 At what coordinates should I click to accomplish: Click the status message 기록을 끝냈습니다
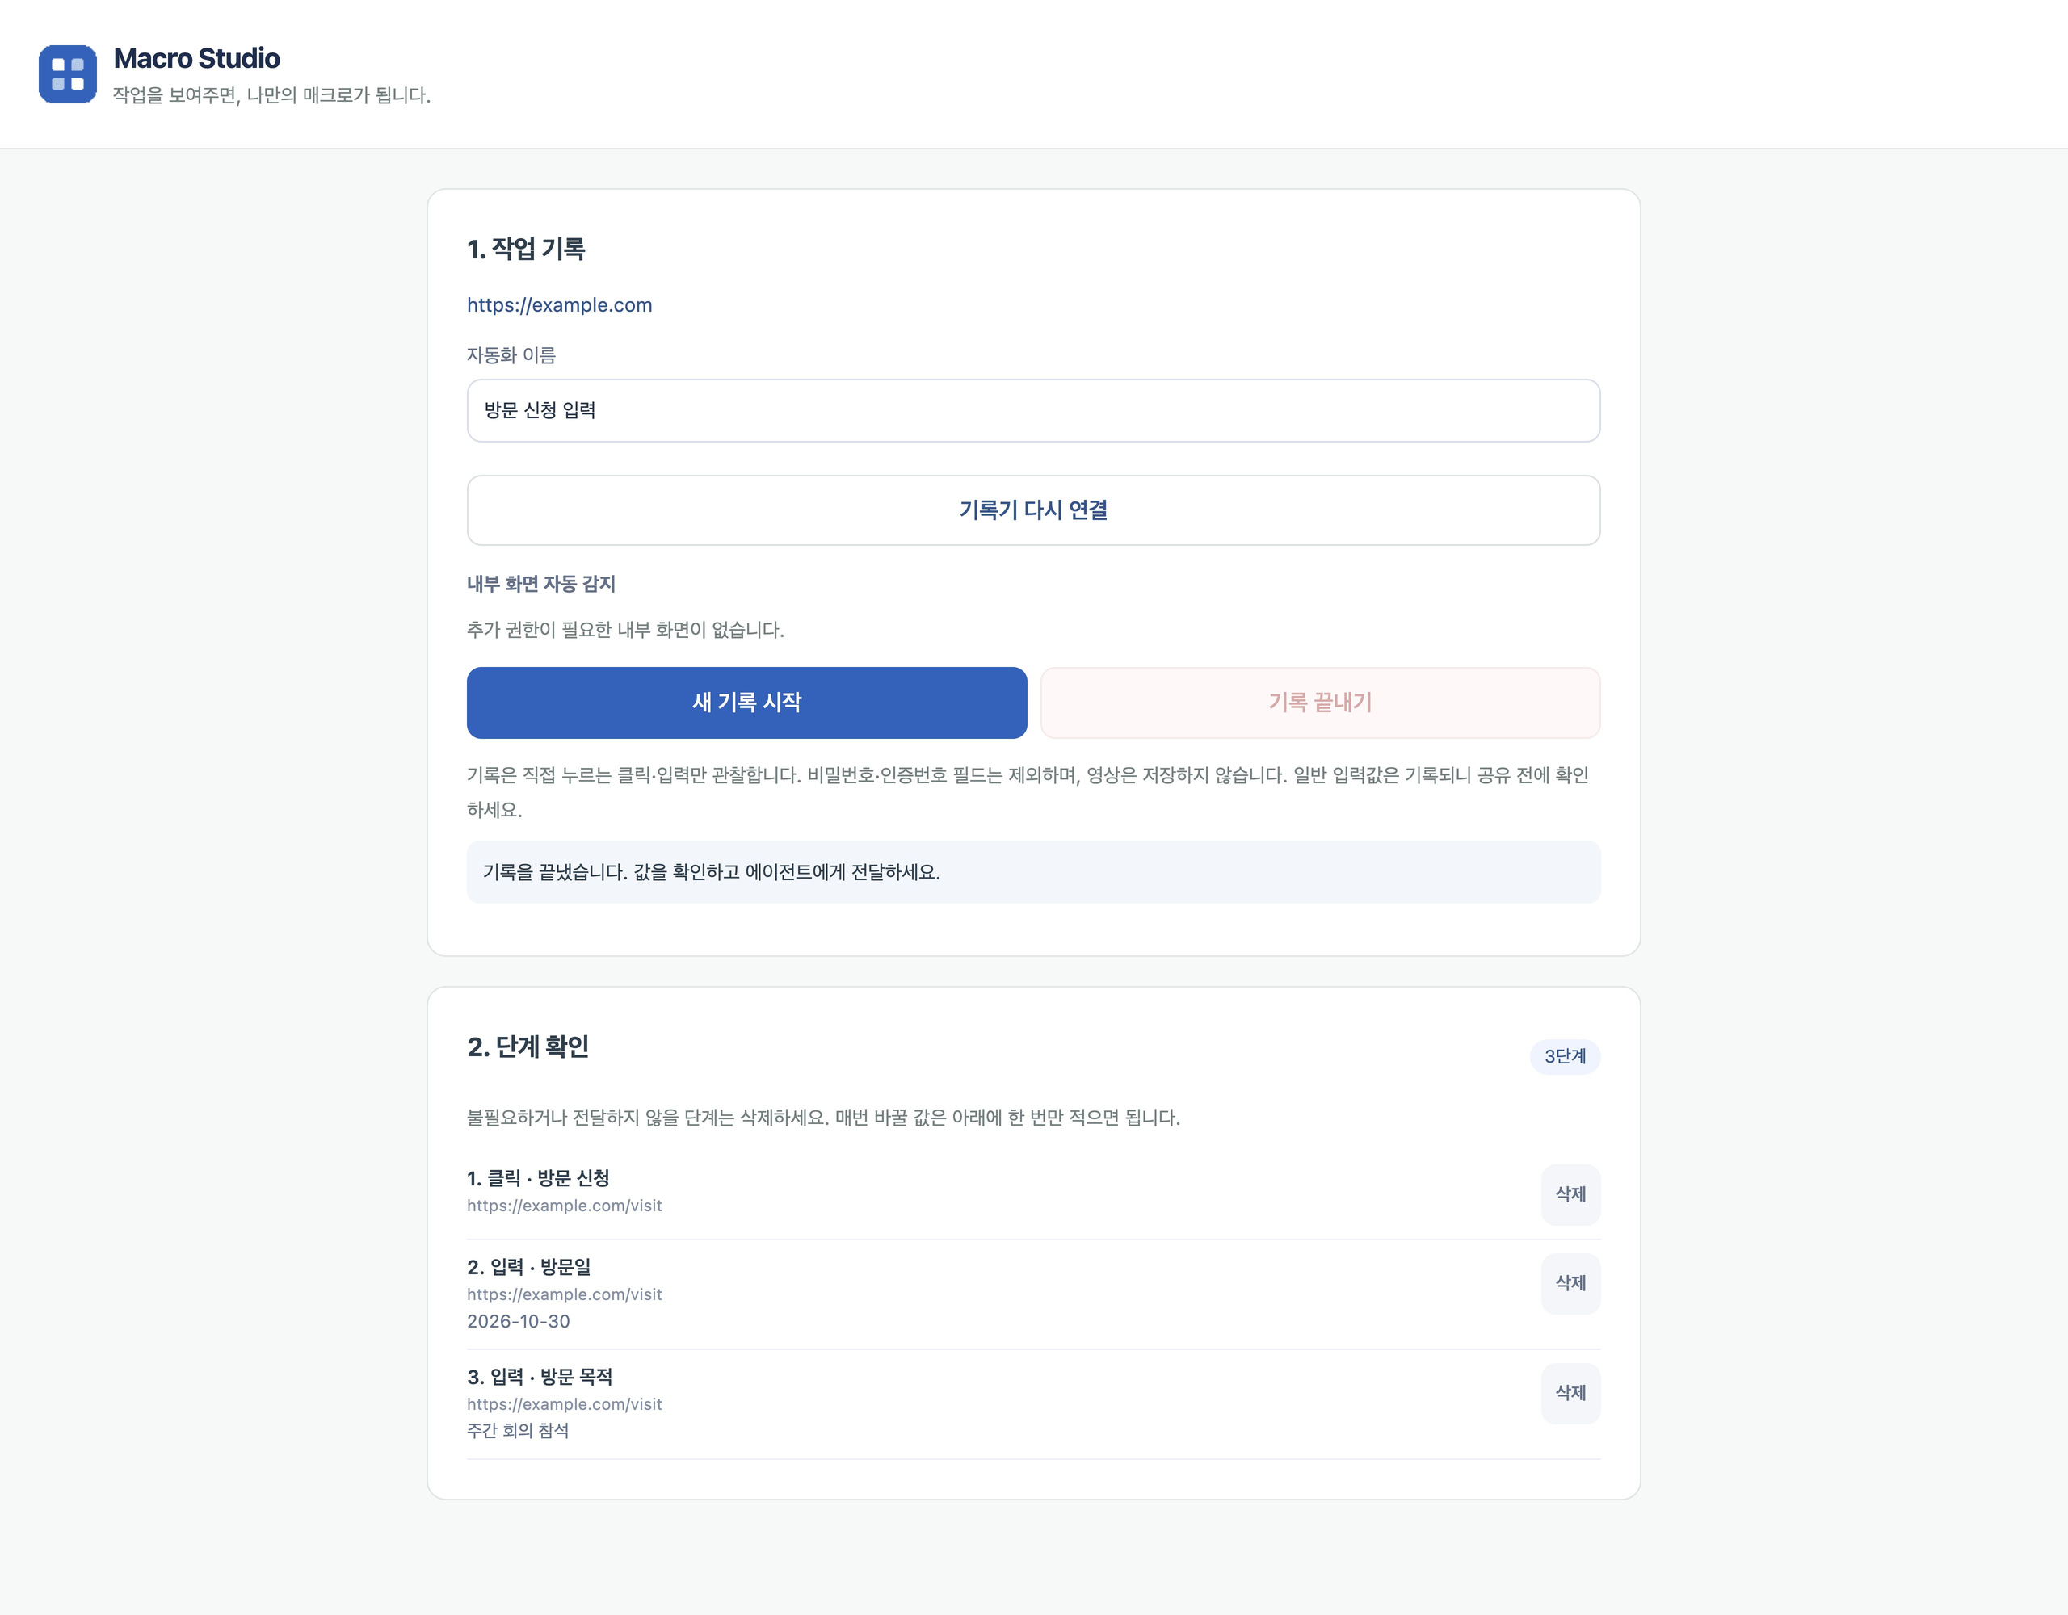coord(1033,872)
